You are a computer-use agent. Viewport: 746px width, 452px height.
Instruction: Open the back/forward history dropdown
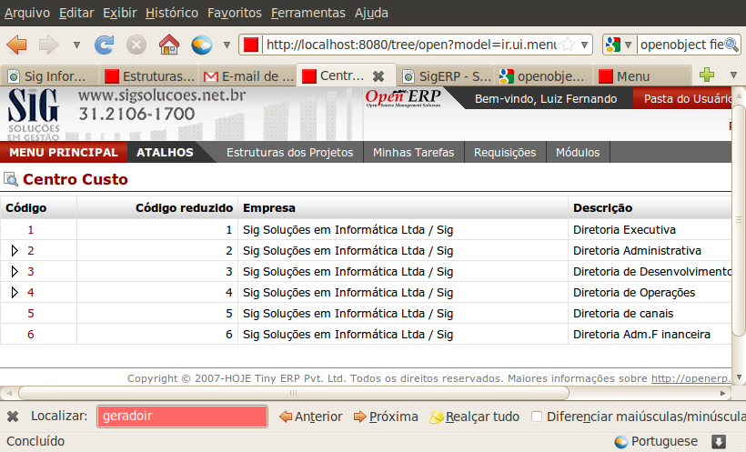click(76, 45)
